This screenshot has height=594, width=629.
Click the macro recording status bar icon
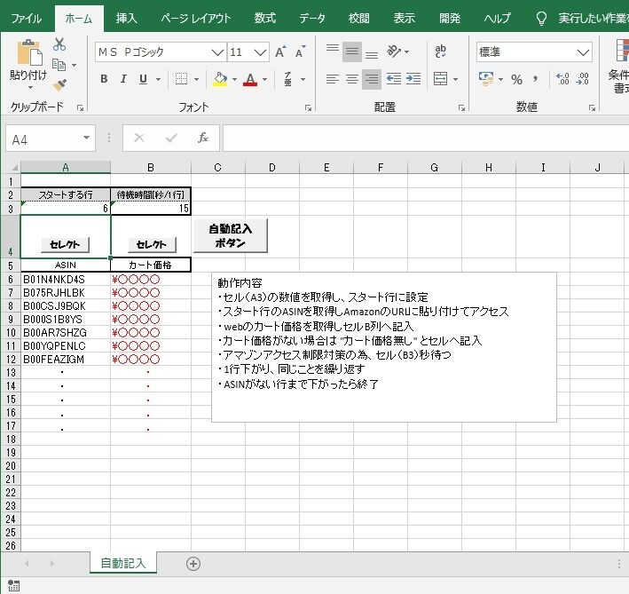(13, 586)
